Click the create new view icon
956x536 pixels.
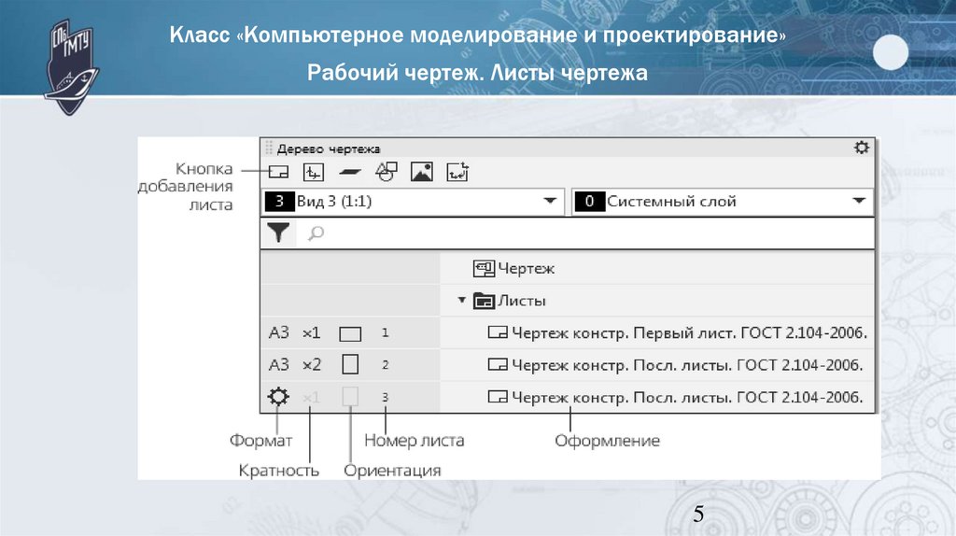coord(314,173)
